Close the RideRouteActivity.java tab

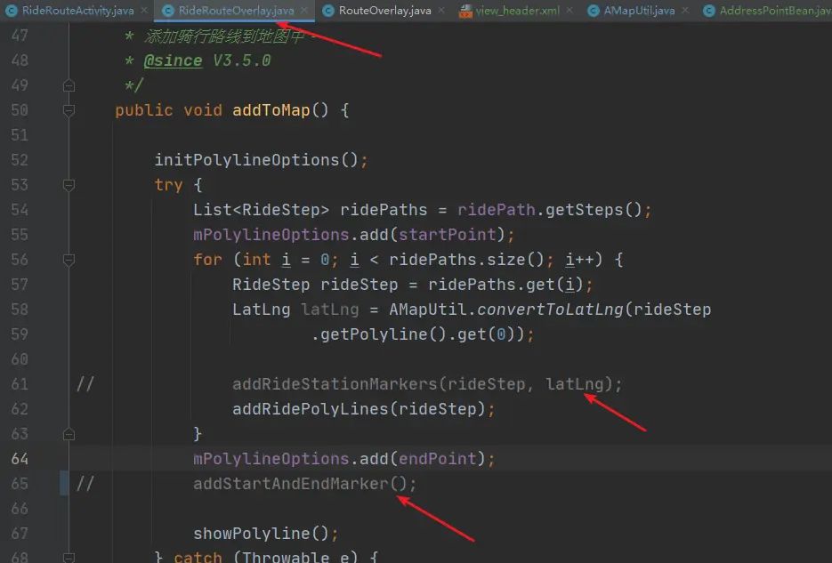pyautogui.click(x=144, y=10)
